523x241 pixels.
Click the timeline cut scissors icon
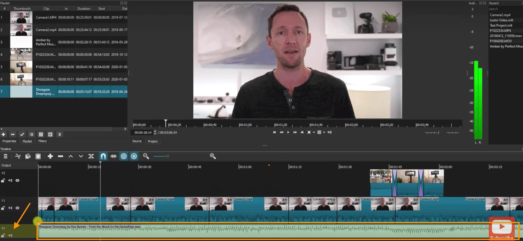(18, 156)
